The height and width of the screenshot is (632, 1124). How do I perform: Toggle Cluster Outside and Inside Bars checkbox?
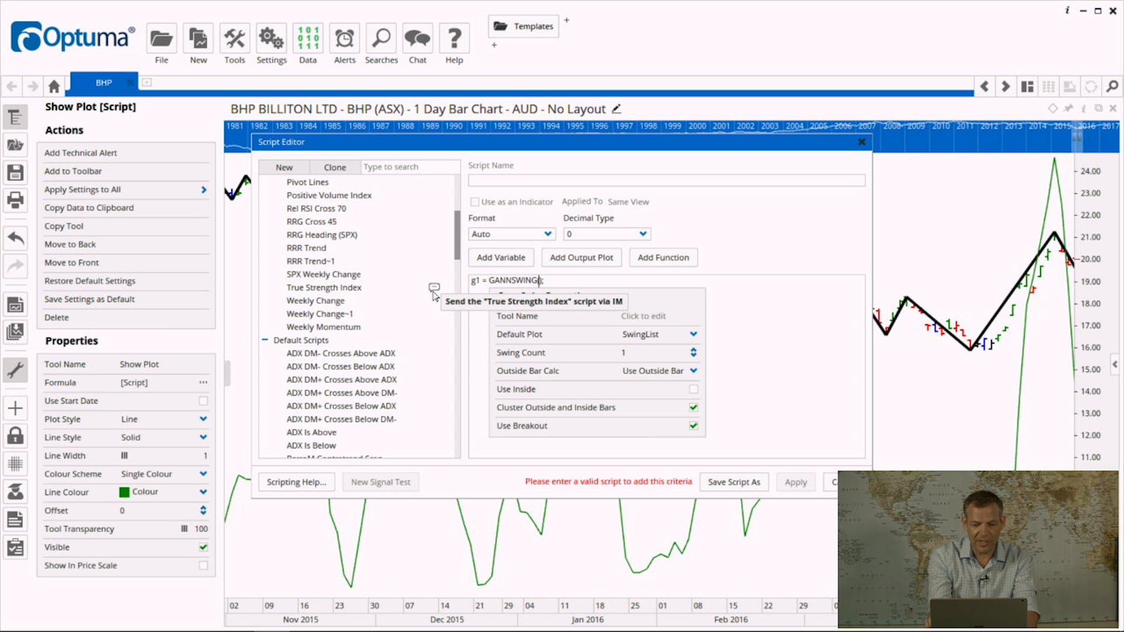(x=694, y=407)
